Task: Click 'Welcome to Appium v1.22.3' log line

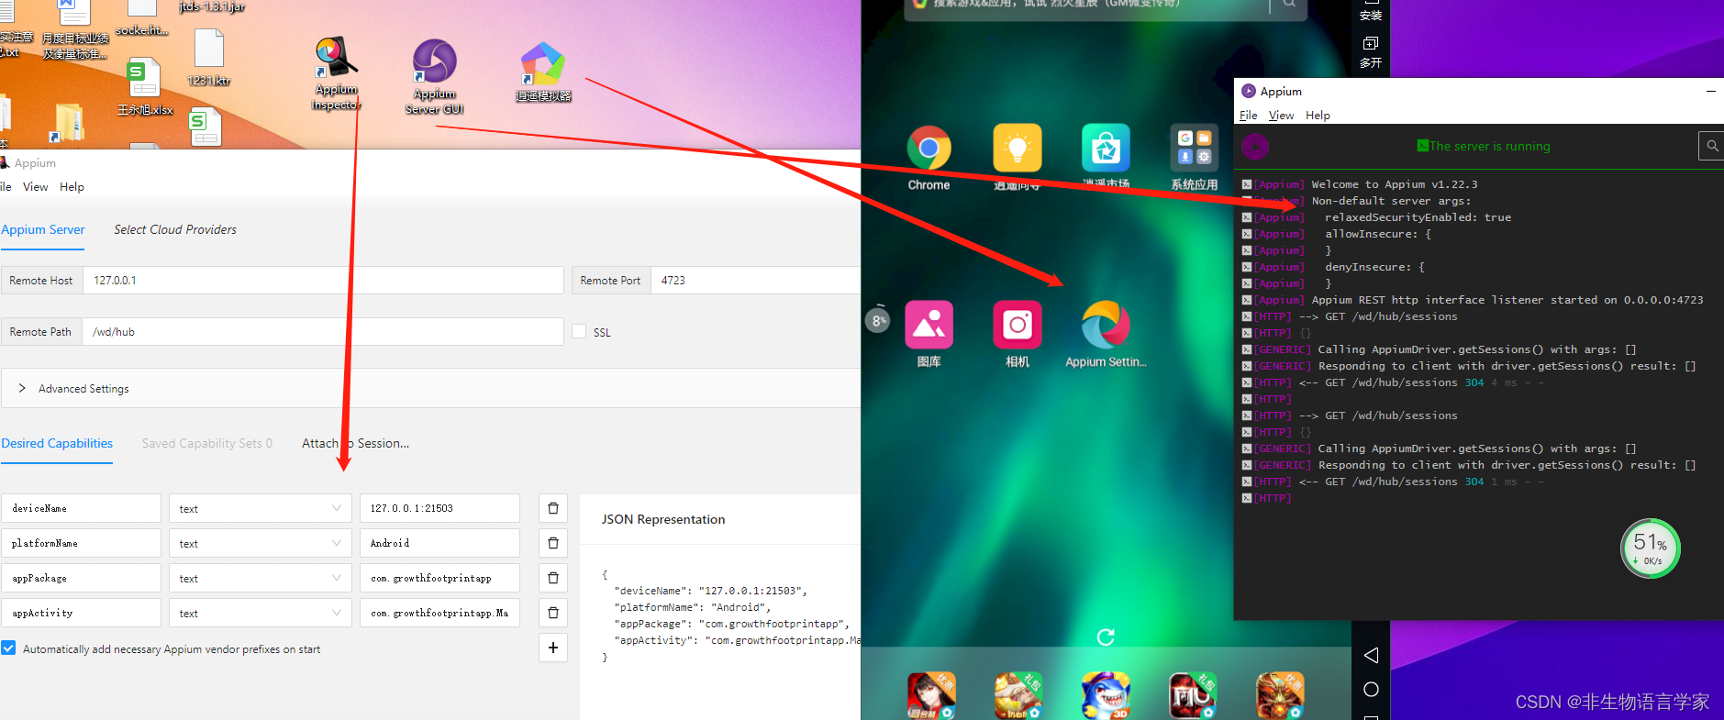Action: point(1394,184)
